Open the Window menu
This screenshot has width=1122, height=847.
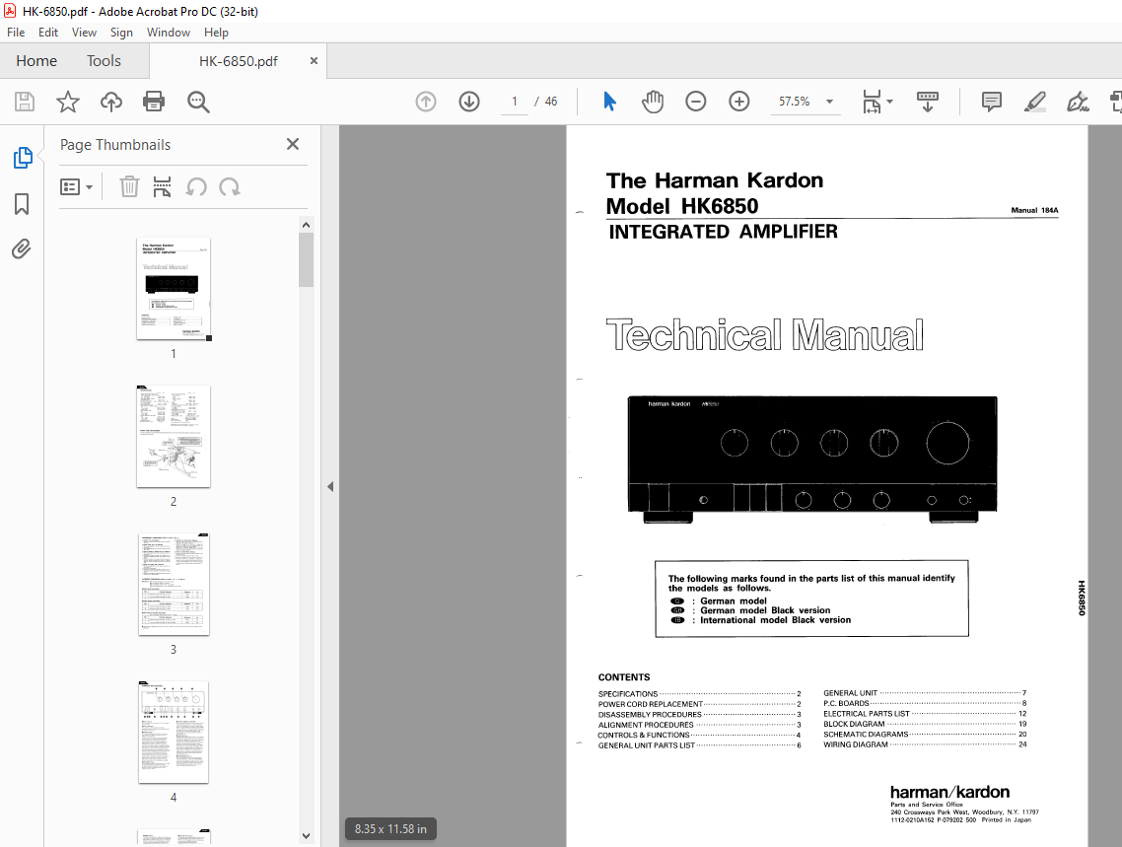click(169, 33)
